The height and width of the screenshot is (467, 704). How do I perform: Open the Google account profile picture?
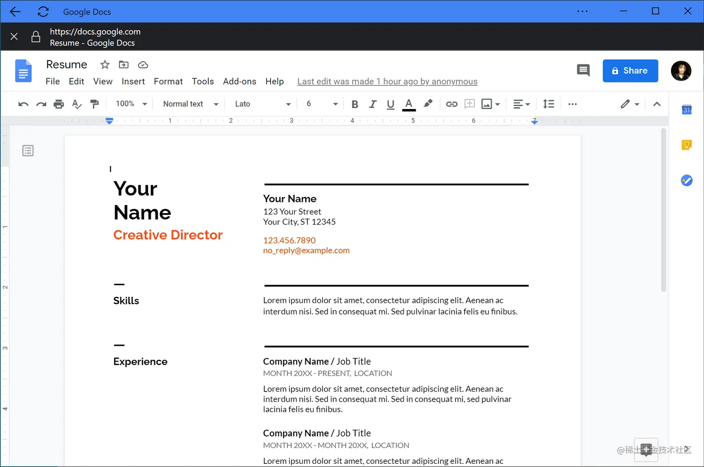pos(681,71)
